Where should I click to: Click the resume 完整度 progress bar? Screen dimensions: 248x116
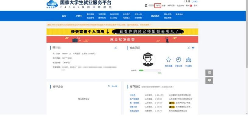coord(150,70)
